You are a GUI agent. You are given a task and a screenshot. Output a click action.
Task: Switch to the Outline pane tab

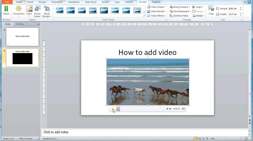(x=20, y=24)
